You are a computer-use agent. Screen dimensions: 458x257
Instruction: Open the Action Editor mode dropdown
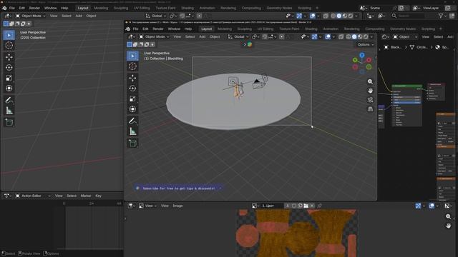tap(34, 196)
